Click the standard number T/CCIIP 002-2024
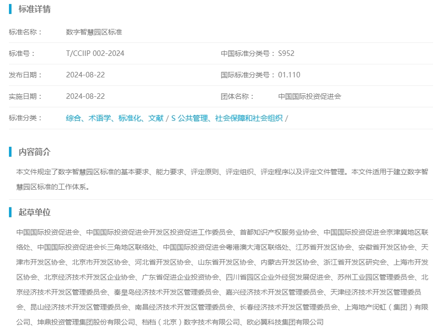The height and width of the screenshot is (334, 442). pos(95,53)
